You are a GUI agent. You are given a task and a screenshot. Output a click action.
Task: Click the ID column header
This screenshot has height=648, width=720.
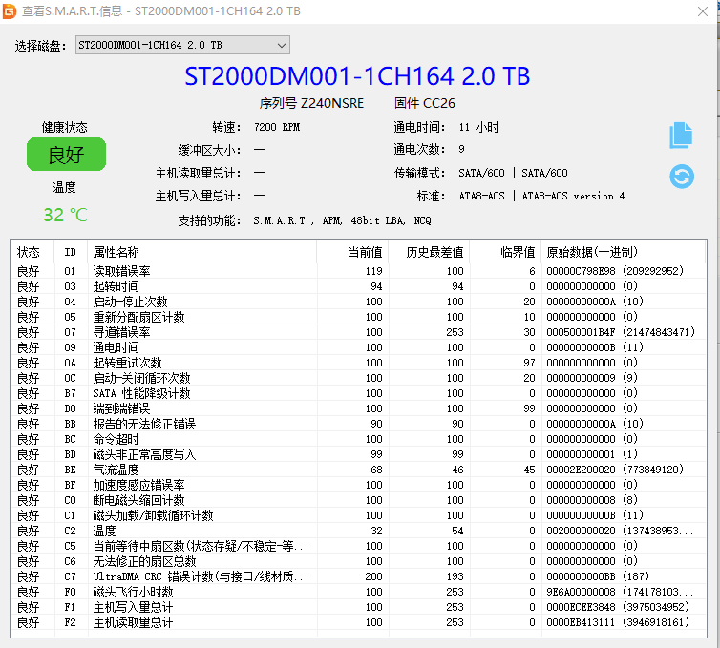pos(70,252)
